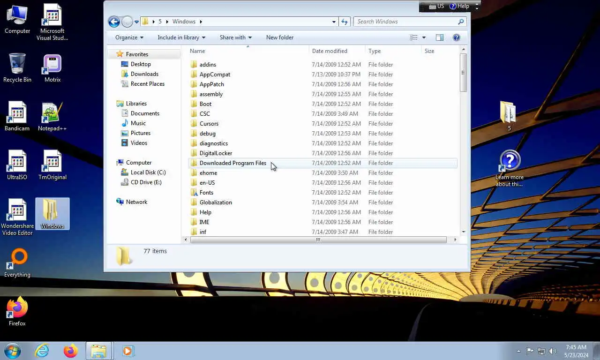Select Documents library in navigation pane

pos(145,113)
